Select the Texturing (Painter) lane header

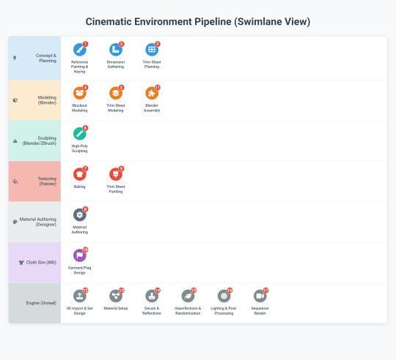click(x=34, y=181)
